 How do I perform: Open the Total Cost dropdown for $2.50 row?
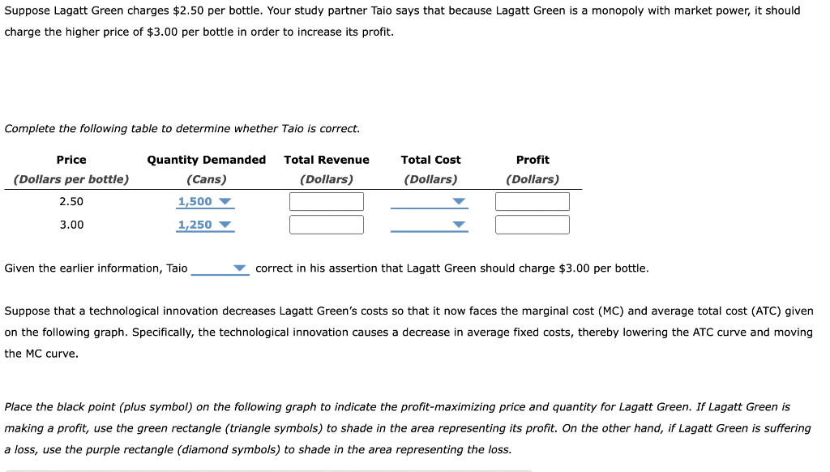tap(430, 201)
